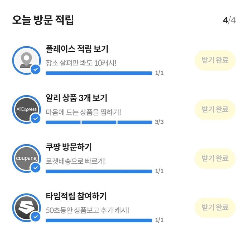This screenshot has height=236, width=247.
Task: Select the time reward S icon
Action: click(26, 207)
